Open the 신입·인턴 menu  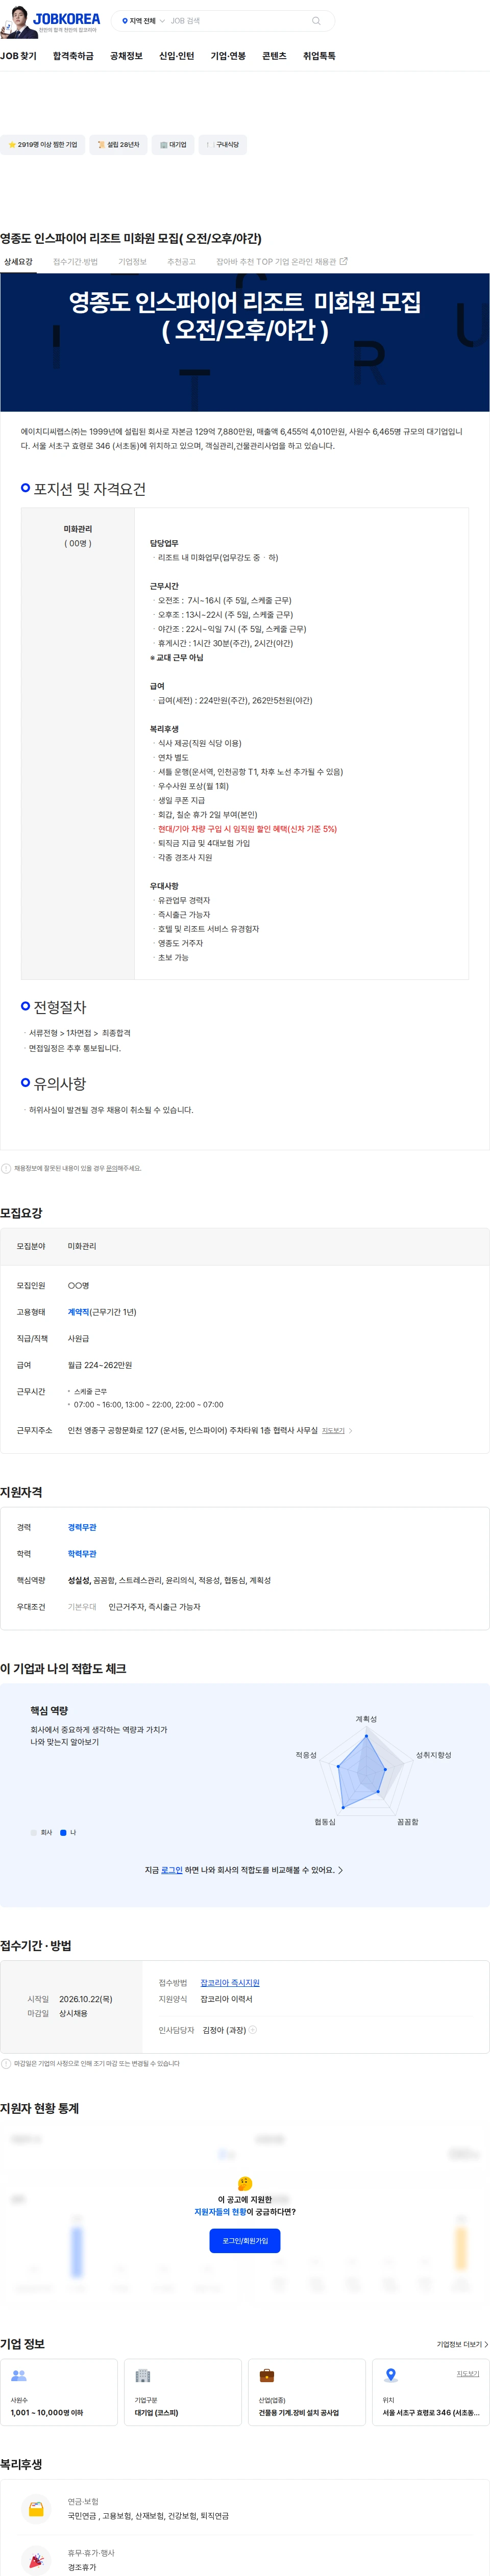pos(176,56)
